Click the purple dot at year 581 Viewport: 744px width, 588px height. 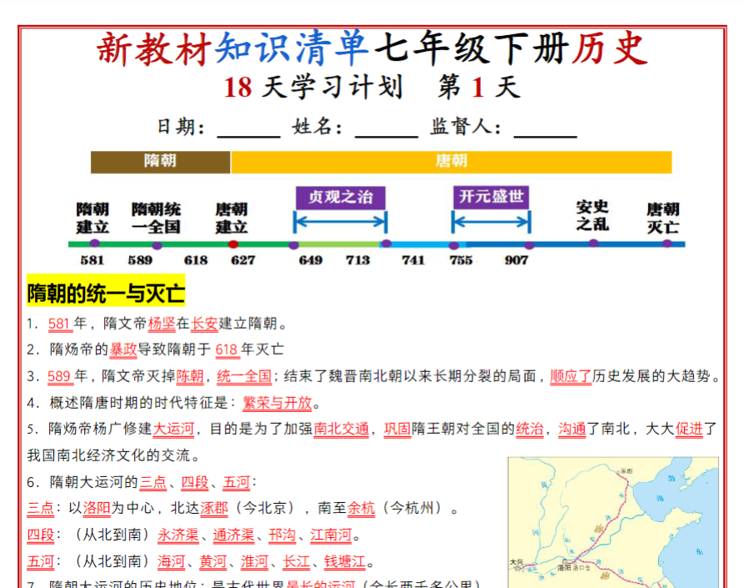(x=92, y=244)
